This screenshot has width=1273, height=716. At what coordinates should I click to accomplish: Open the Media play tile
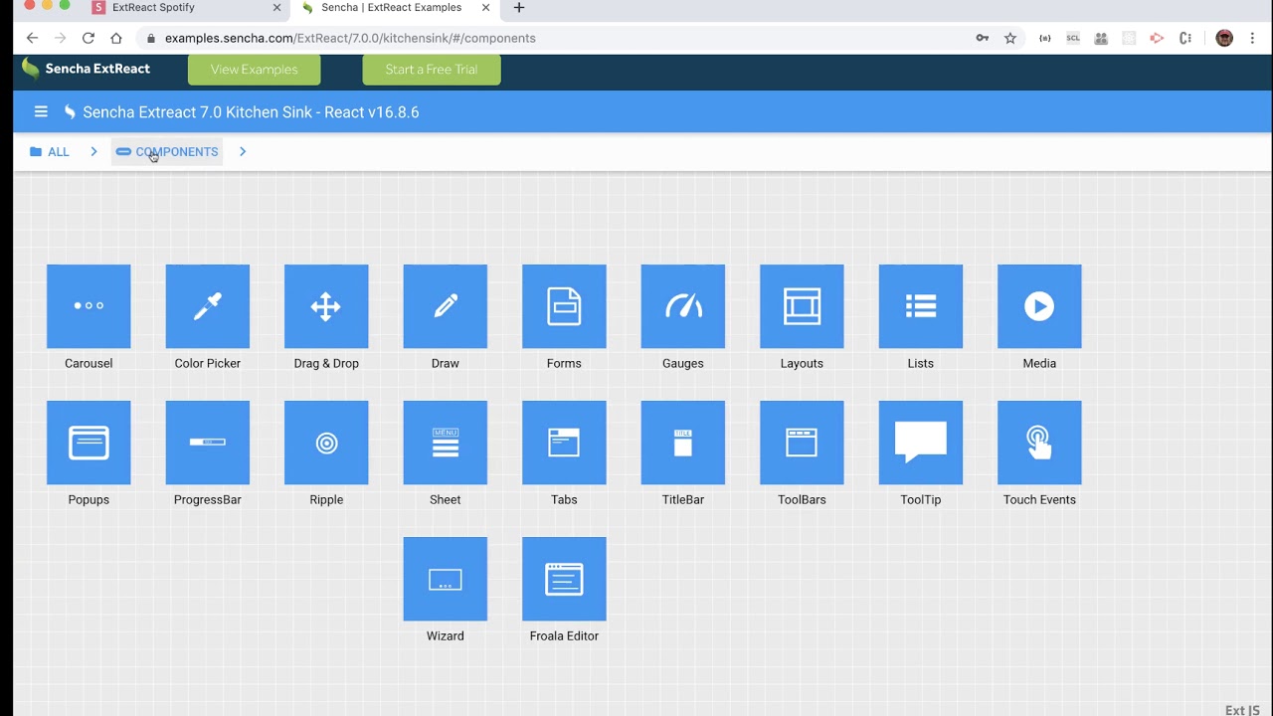[1039, 306]
